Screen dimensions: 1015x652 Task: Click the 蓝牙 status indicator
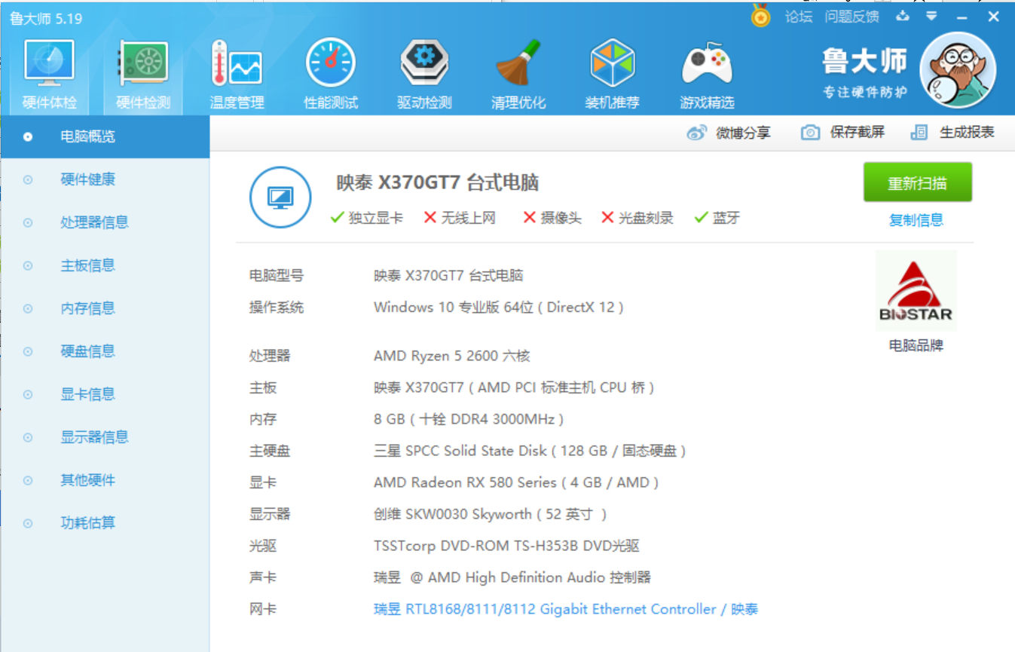717,218
